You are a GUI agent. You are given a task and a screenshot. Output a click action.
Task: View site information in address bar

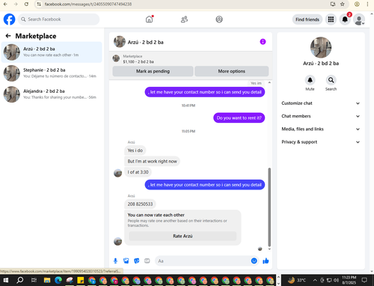coord(39,4)
